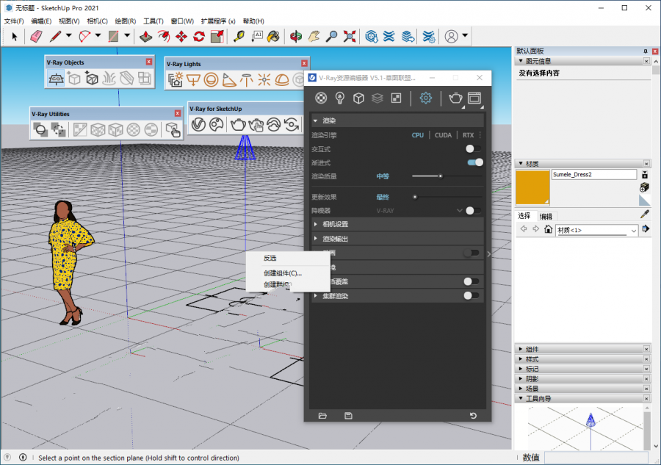Click the Zoom Extents tool
The image size is (661, 465).
point(350,37)
